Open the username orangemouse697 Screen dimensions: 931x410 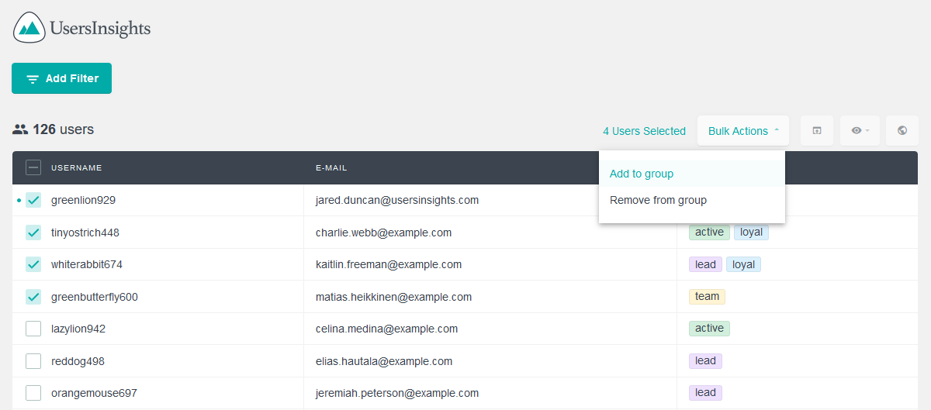pos(94,393)
